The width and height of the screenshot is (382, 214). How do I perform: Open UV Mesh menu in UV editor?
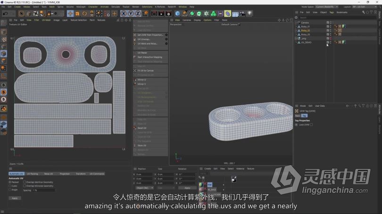click(x=46, y=20)
